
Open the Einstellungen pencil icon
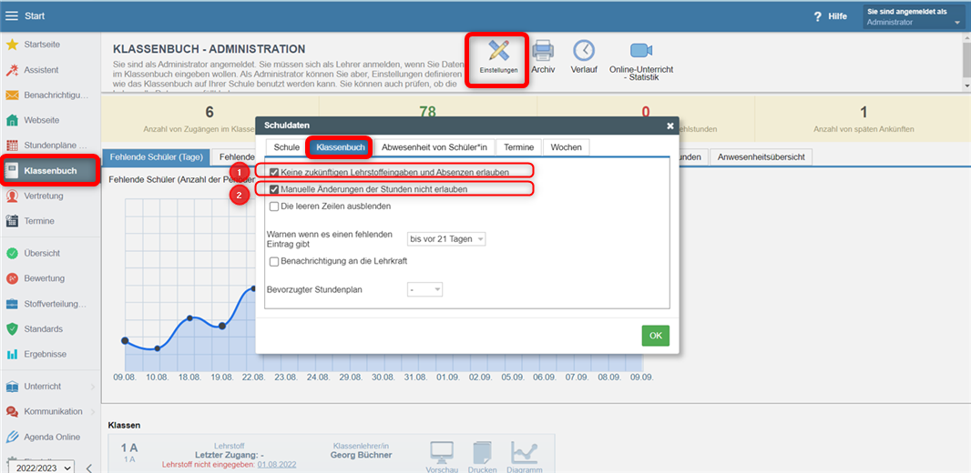498,53
